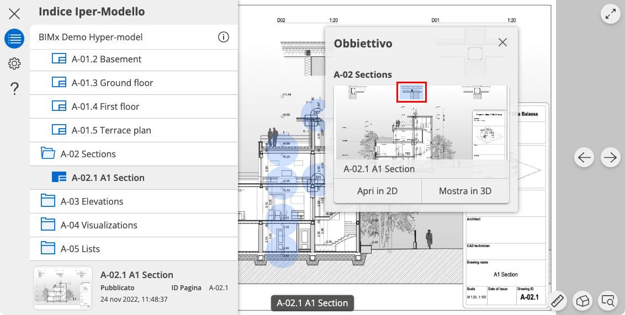
Task: Toggle fullscreen with the expand arrows icon
Action: click(x=611, y=14)
